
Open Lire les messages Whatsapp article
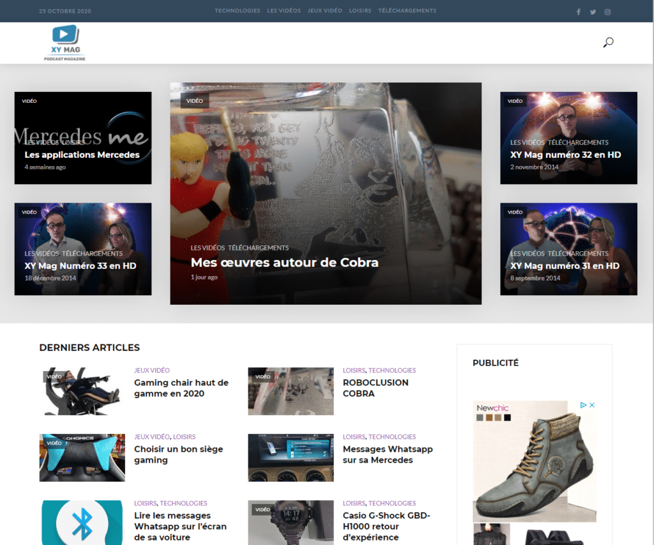pos(180,526)
